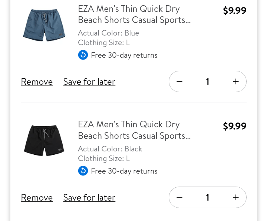Click 'Free 30-day returns' text under blue shorts

[124, 55]
